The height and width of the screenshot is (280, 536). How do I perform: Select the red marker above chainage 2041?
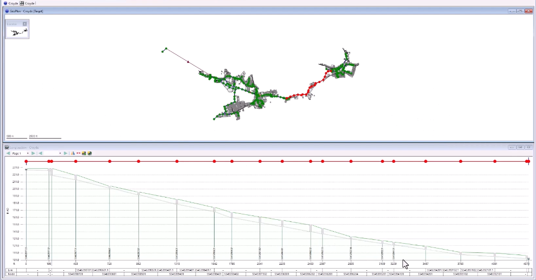(260, 161)
